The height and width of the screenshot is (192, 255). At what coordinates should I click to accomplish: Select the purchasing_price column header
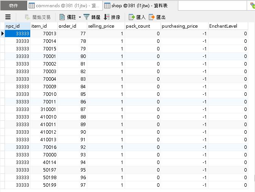coord(184,26)
